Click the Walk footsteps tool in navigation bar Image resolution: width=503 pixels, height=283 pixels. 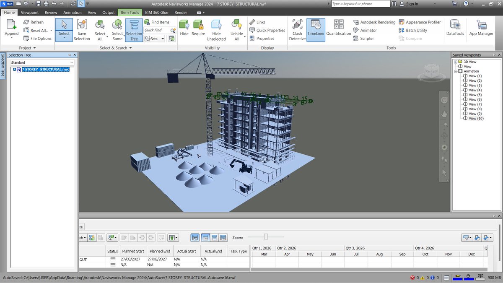[444, 160]
